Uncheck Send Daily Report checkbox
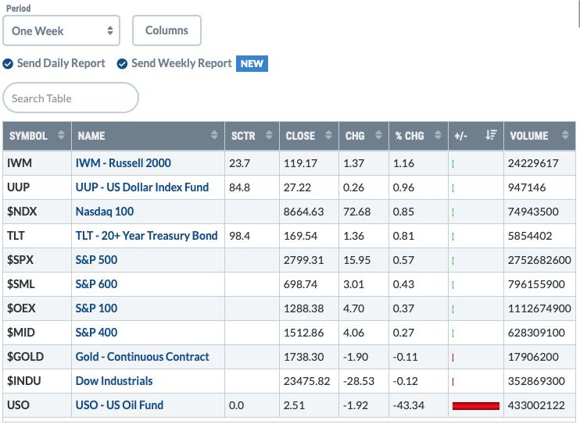This screenshot has width=580, height=424. coord(8,64)
